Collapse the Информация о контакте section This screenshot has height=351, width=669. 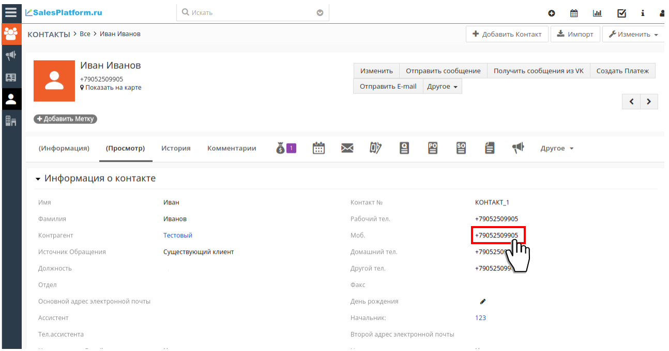pos(38,179)
